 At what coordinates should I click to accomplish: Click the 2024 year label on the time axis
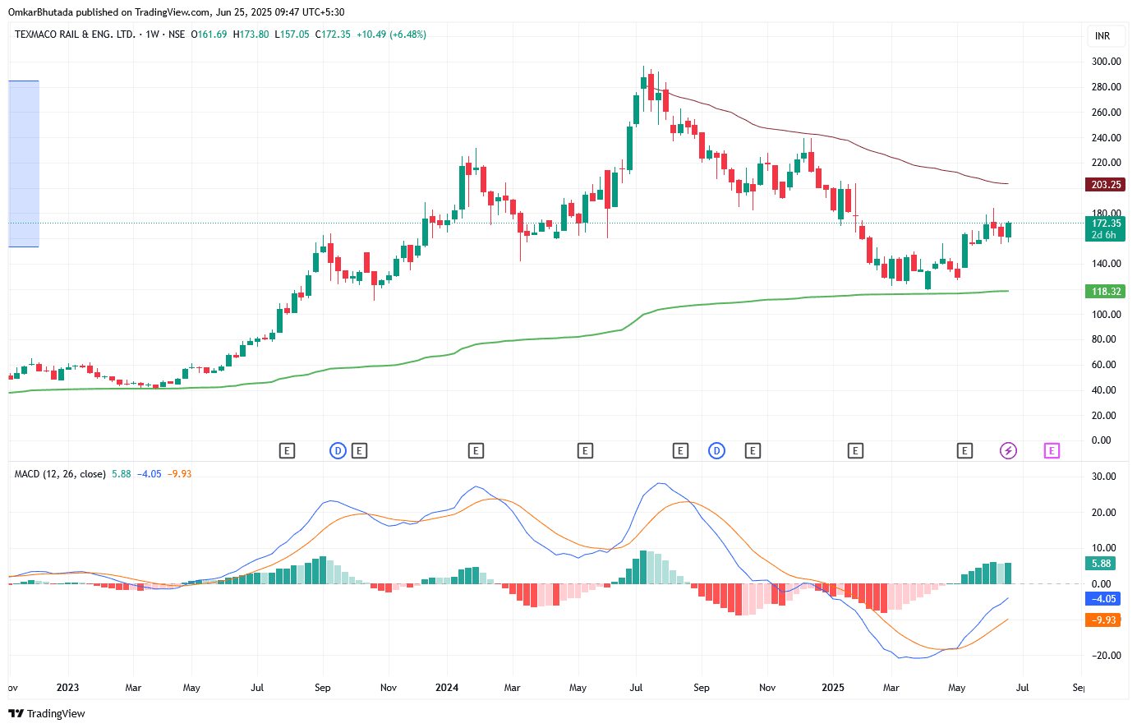pos(447,688)
